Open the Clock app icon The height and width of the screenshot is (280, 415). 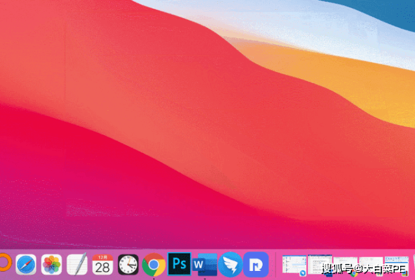(x=128, y=264)
